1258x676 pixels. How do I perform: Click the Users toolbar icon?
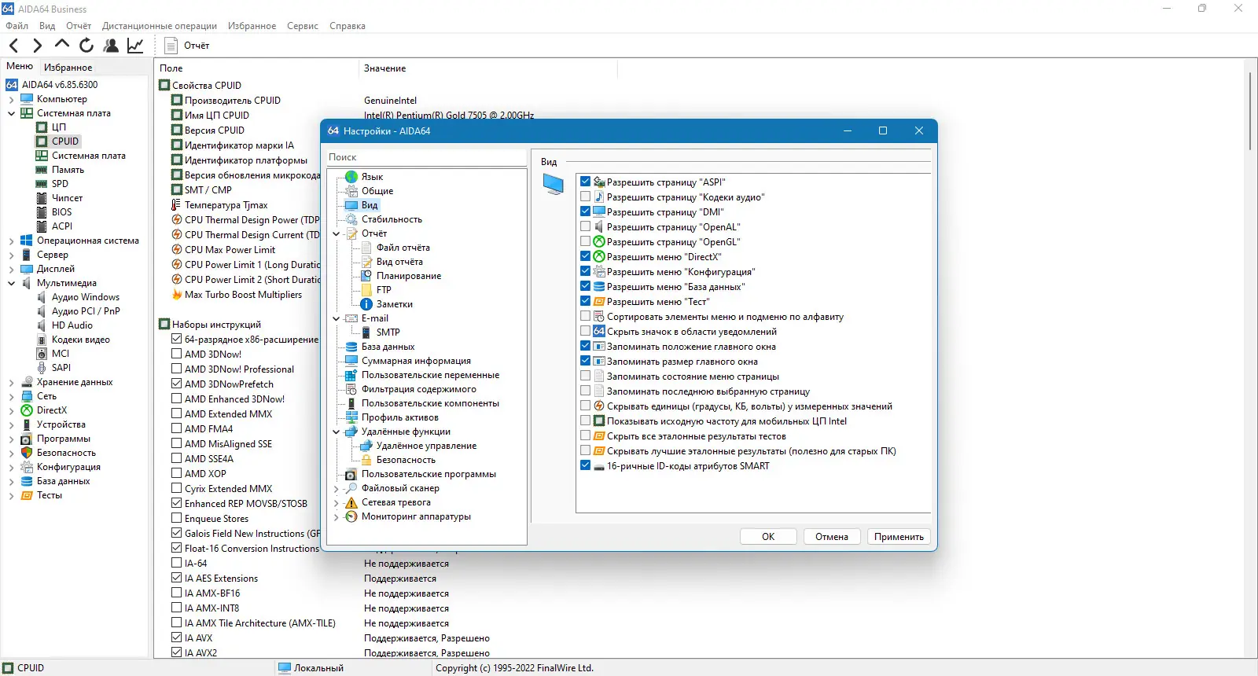point(111,46)
